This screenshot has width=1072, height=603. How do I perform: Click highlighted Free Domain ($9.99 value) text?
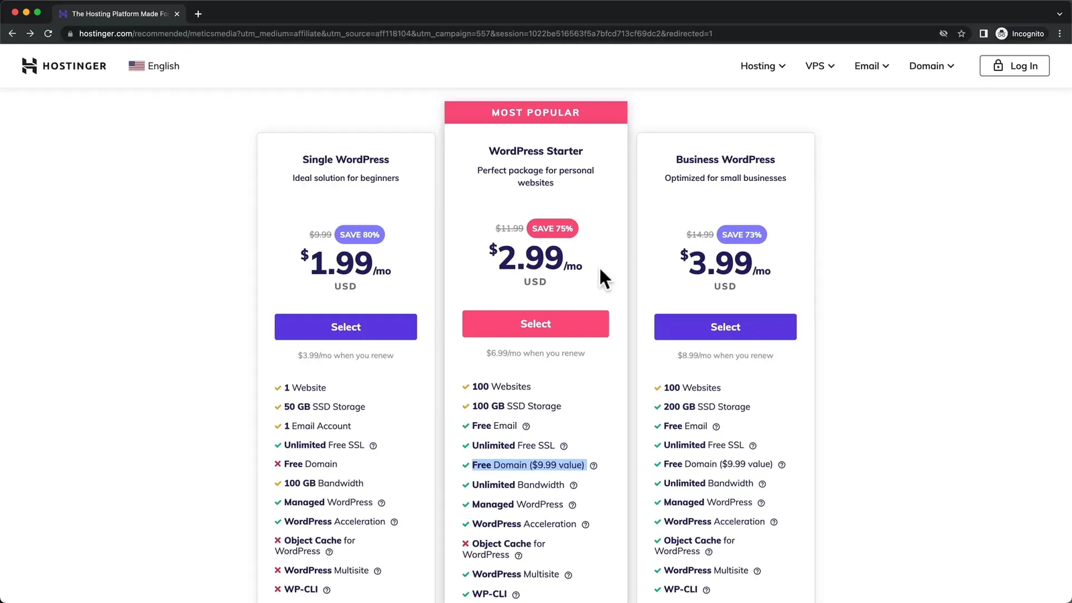[x=529, y=465]
